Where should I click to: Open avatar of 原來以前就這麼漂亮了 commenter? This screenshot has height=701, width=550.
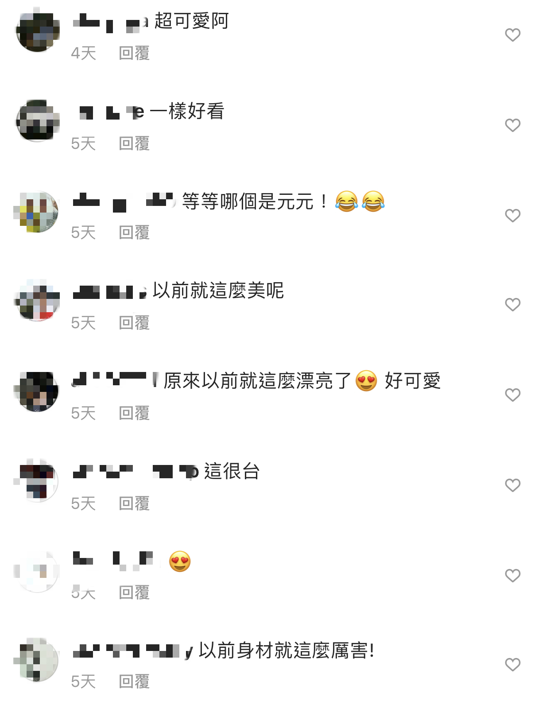[38, 391]
